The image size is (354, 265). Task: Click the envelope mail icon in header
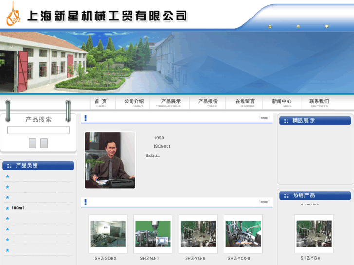point(298,26)
